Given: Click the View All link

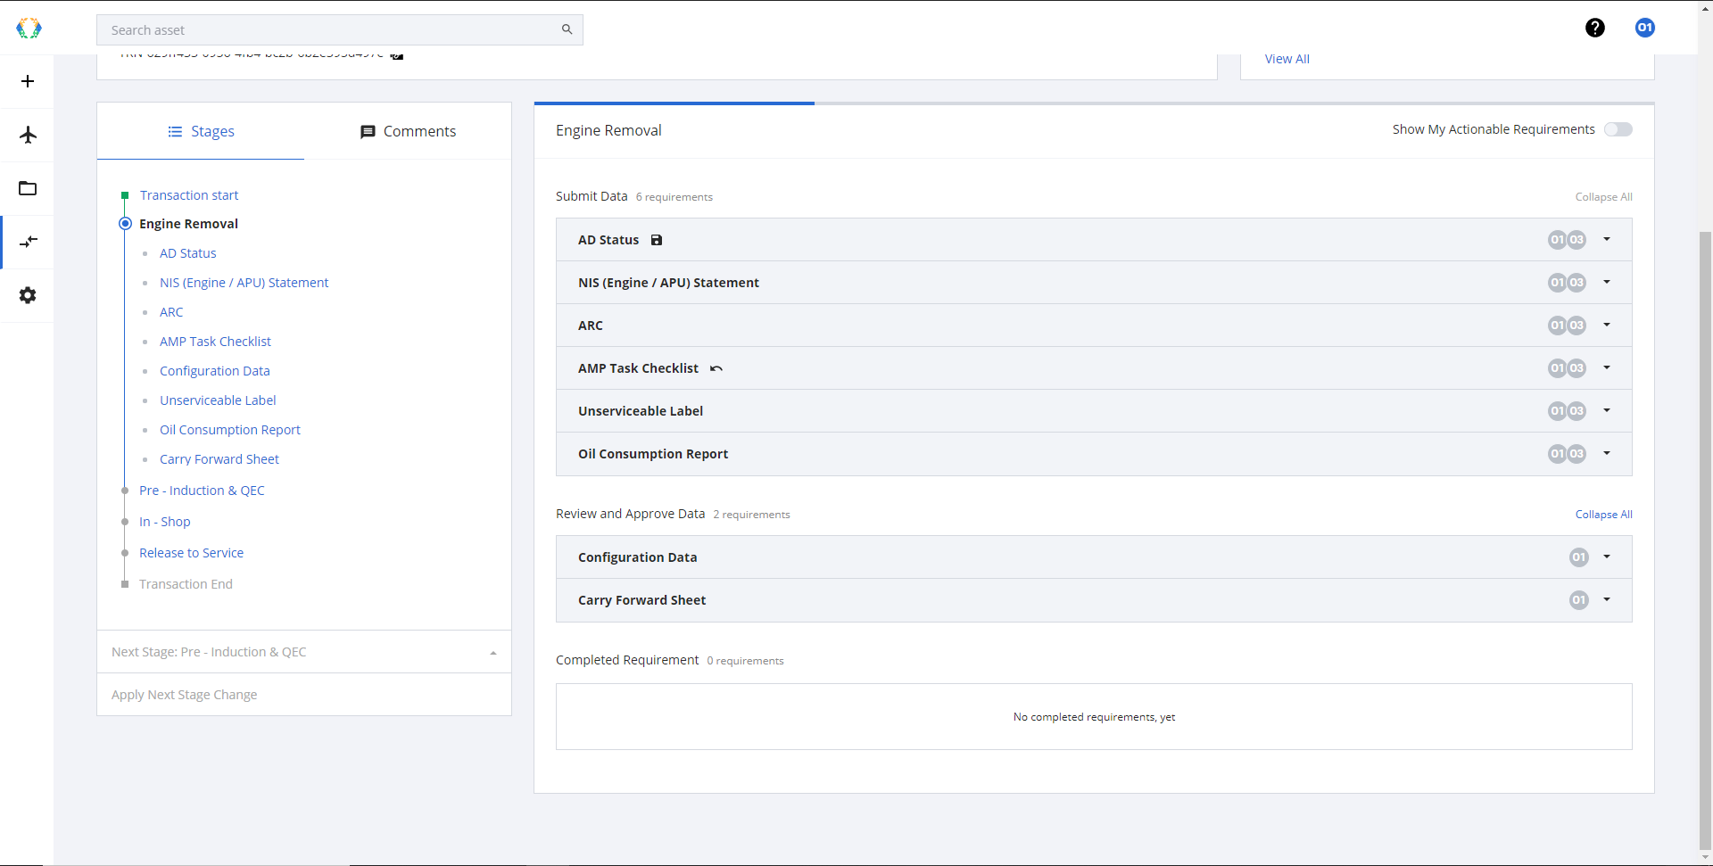Looking at the screenshot, I should click(x=1287, y=59).
